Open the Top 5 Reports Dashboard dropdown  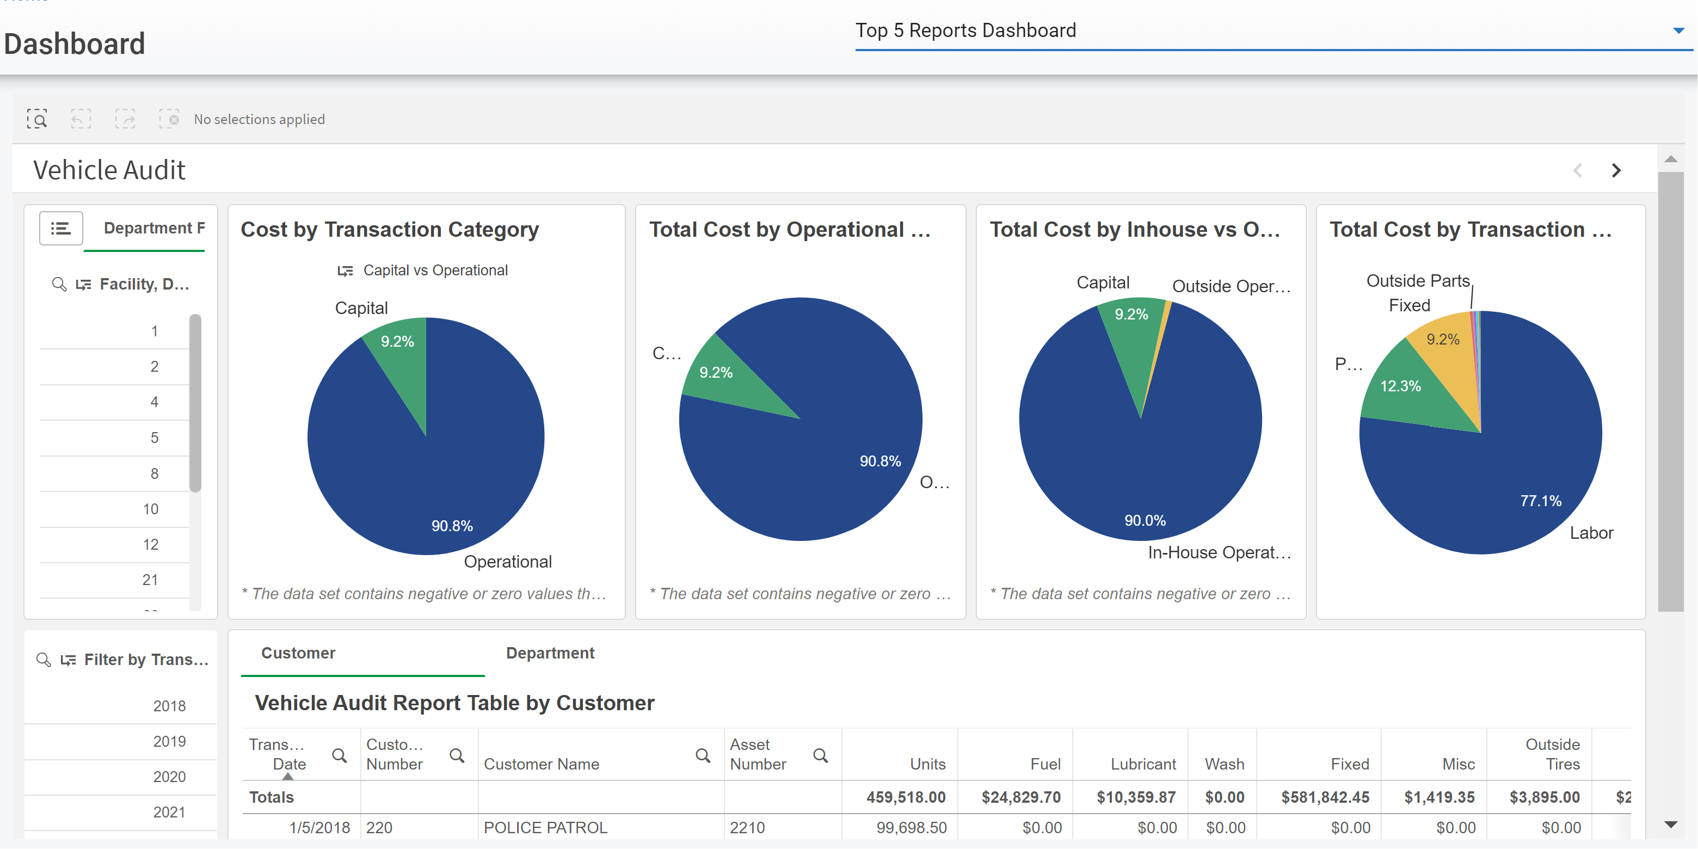1678,30
